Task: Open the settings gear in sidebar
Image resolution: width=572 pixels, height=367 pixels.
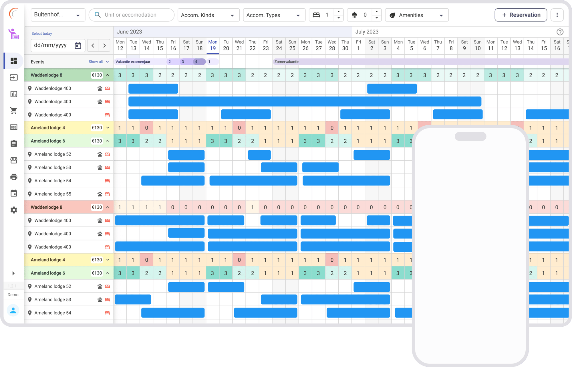Action: (14, 210)
